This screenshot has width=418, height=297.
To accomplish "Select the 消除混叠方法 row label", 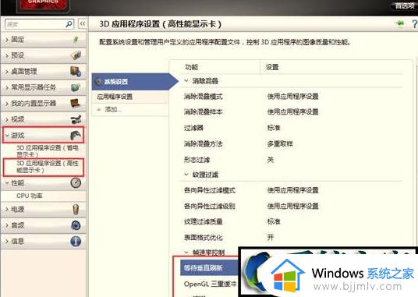I will click(203, 144).
